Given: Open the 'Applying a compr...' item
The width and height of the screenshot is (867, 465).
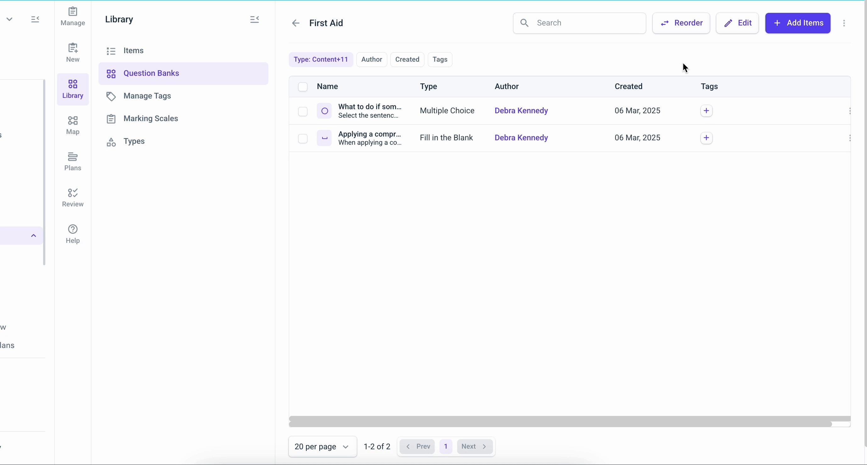Looking at the screenshot, I should 370,138.
